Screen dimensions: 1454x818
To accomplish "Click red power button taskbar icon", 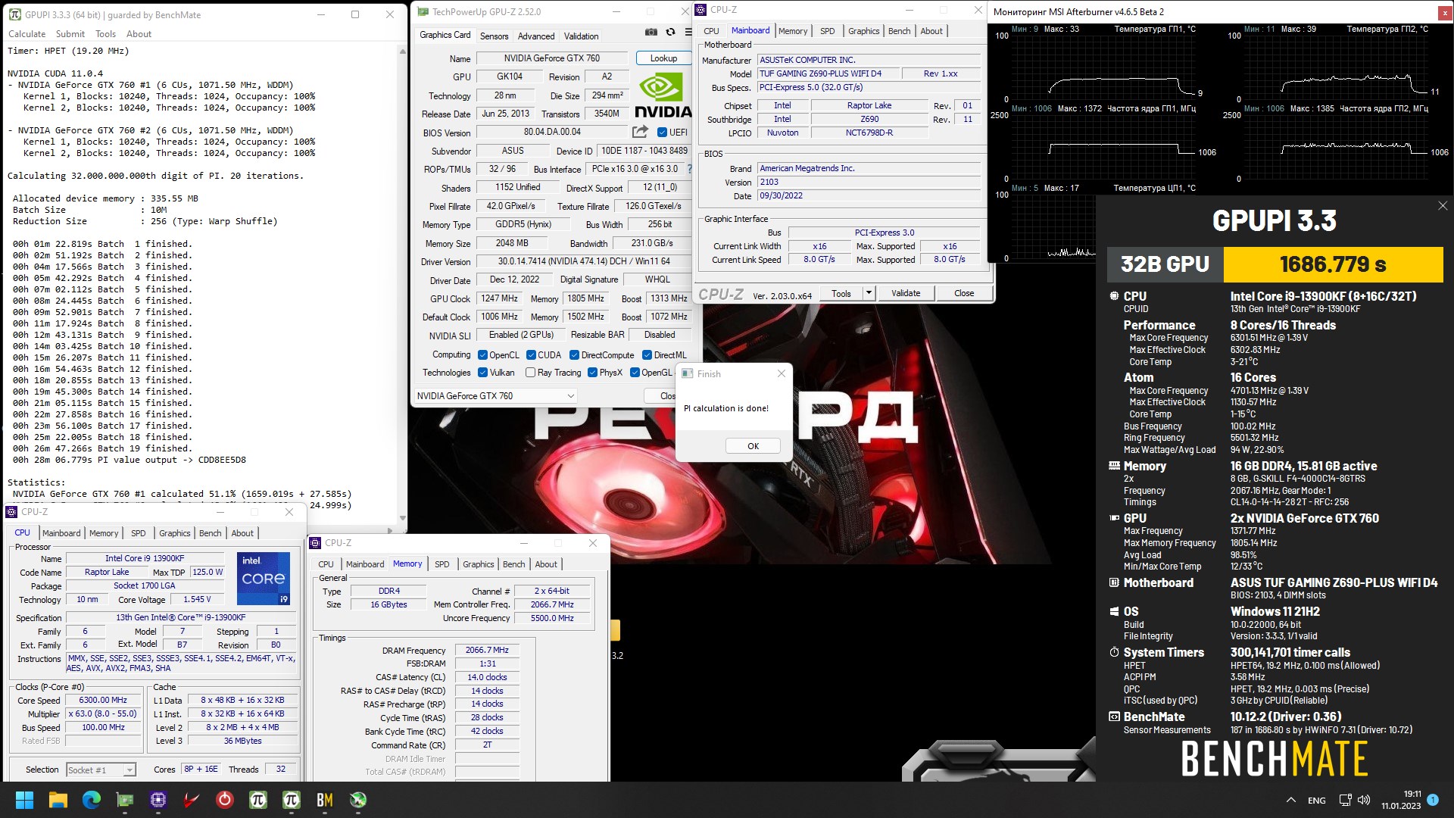I will point(225,800).
